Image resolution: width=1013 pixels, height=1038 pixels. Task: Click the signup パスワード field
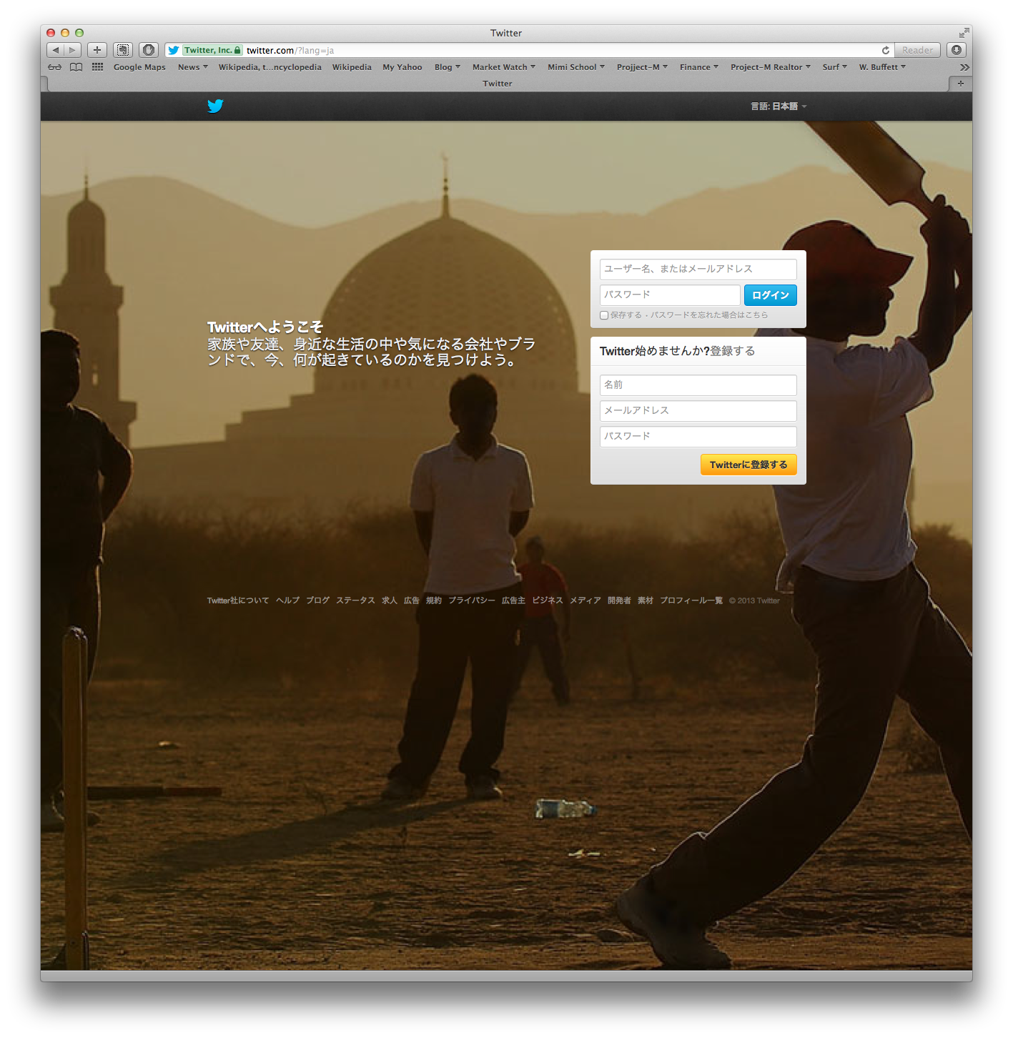(x=698, y=437)
